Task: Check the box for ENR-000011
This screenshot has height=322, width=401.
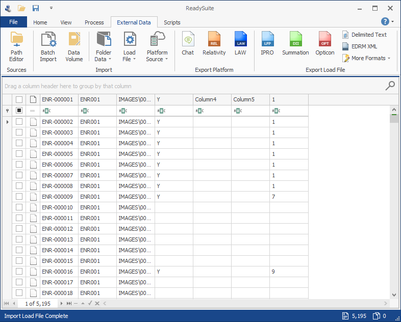Action: (19, 218)
